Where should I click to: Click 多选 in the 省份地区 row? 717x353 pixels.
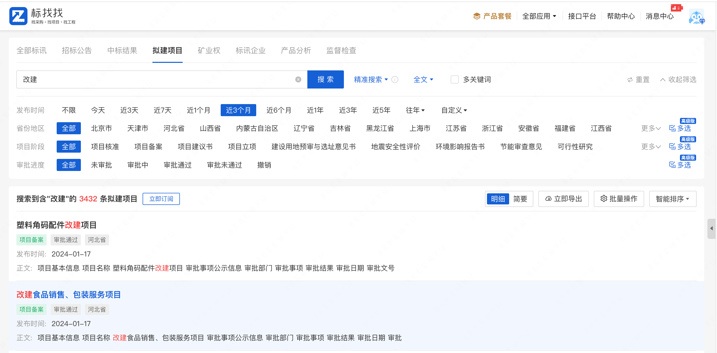click(680, 128)
